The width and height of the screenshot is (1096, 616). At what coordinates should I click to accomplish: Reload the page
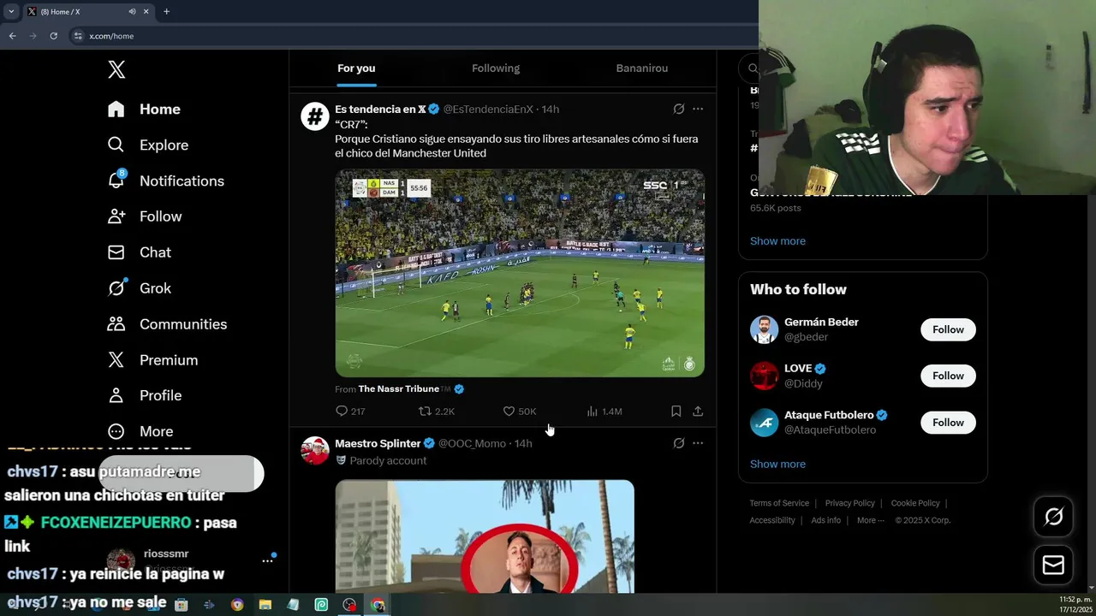click(53, 36)
